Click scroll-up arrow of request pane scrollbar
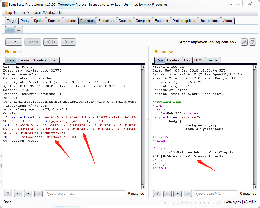260x208 pixels. pyautogui.click(x=144, y=67)
